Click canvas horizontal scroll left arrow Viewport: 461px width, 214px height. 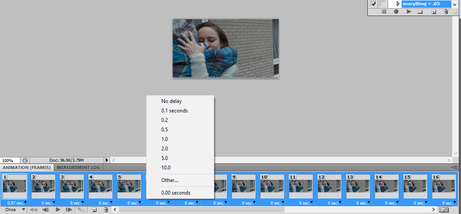(114, 160)
